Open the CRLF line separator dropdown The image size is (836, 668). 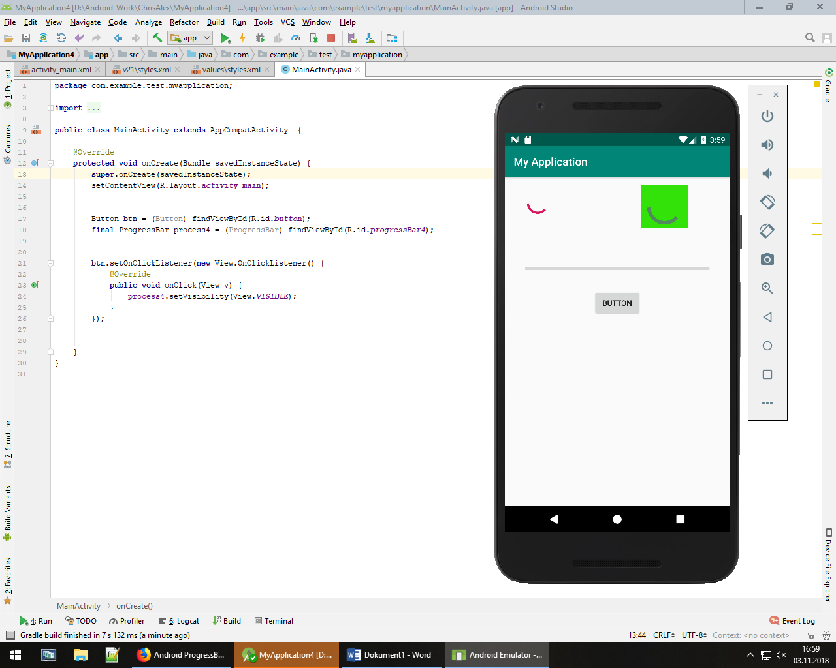[x=664, y=635]
